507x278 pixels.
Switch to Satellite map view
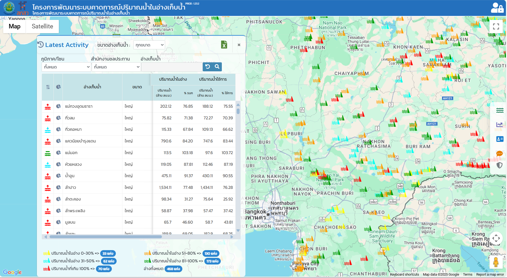pyautogui.click(x=42, y=27)
